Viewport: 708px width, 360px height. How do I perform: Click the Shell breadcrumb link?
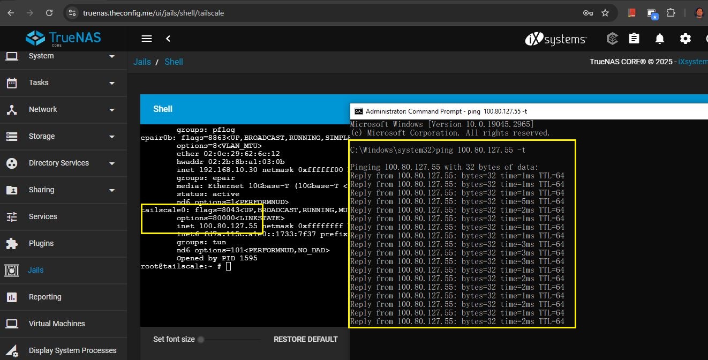point(174,62)
